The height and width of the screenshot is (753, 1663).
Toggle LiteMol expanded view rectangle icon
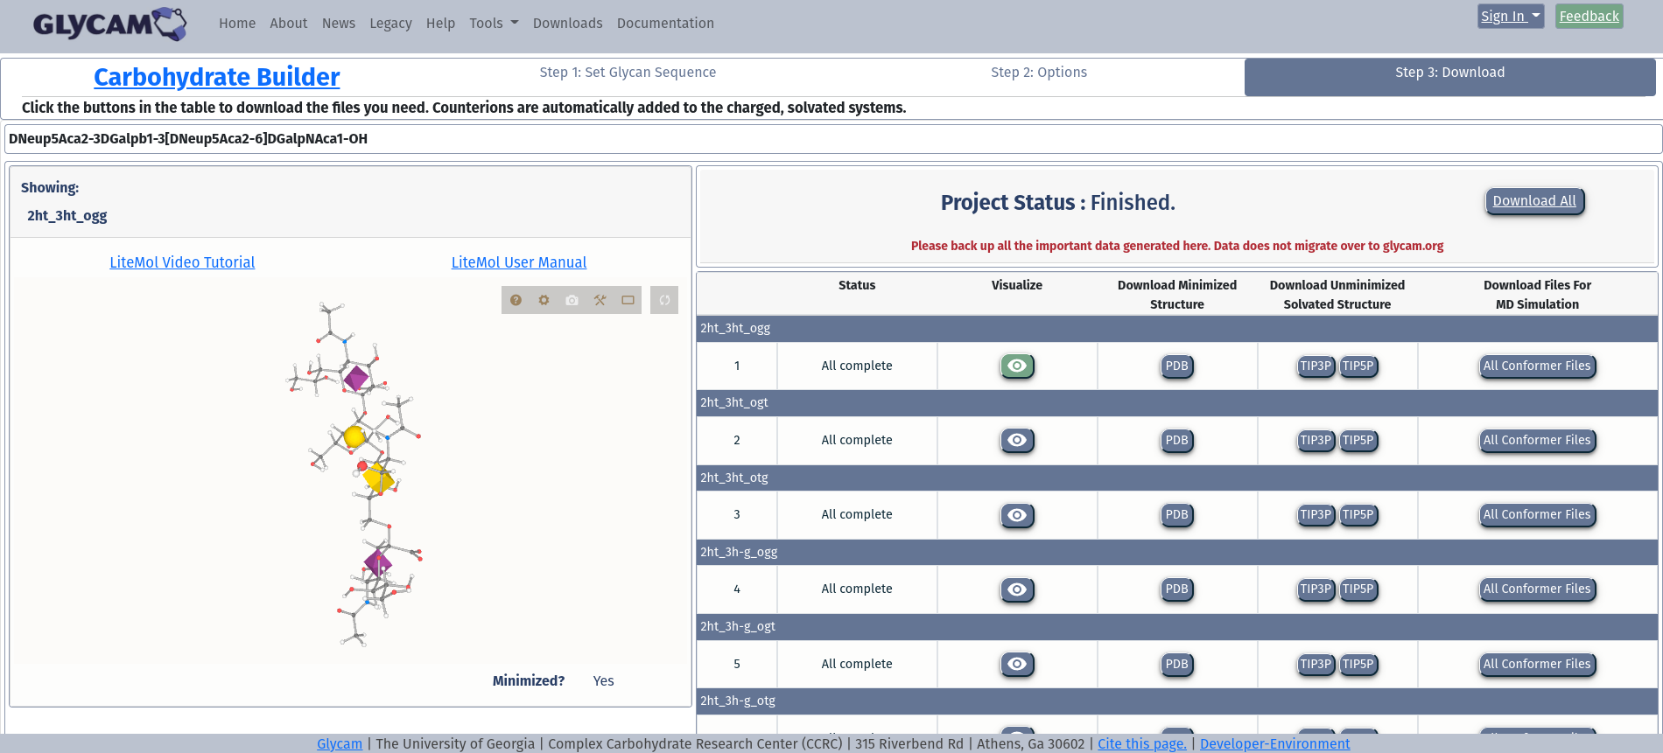628,300
